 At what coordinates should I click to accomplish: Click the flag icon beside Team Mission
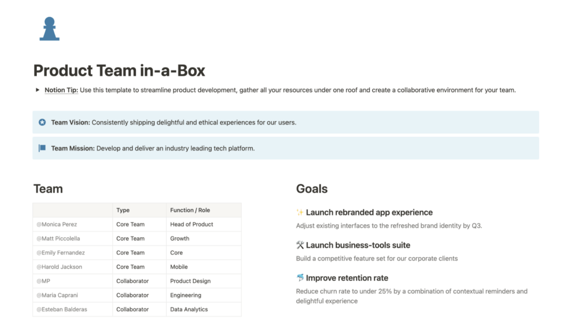coord(42,148)
